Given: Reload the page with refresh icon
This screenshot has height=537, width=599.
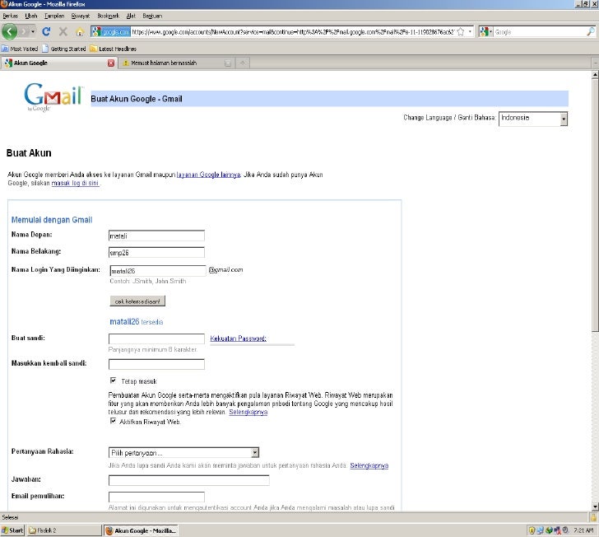Looking at the screenshot, I should click(x=46, y=31).
